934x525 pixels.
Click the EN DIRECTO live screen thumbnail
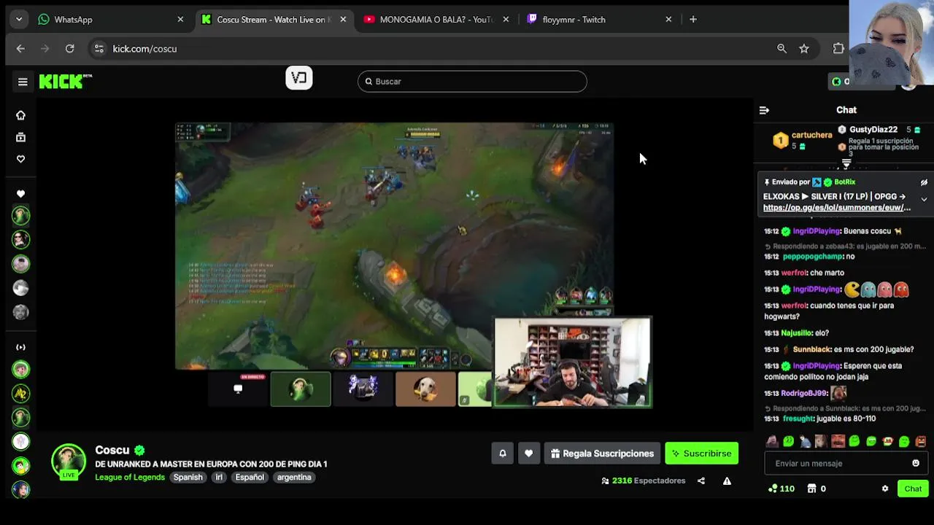pyautogui.click(x=238, y=389)
